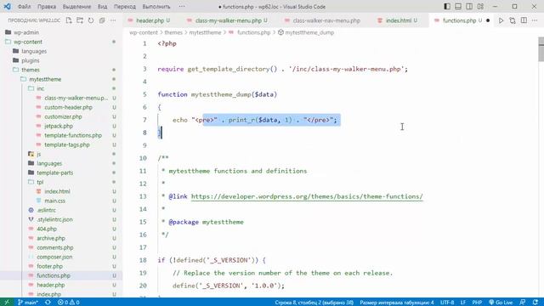544x306 pixels.
Task: Open the Правка menu
Action: (x=47, y=7)
